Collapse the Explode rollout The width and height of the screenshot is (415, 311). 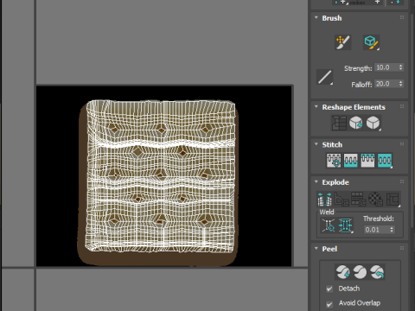pos(316,181)
